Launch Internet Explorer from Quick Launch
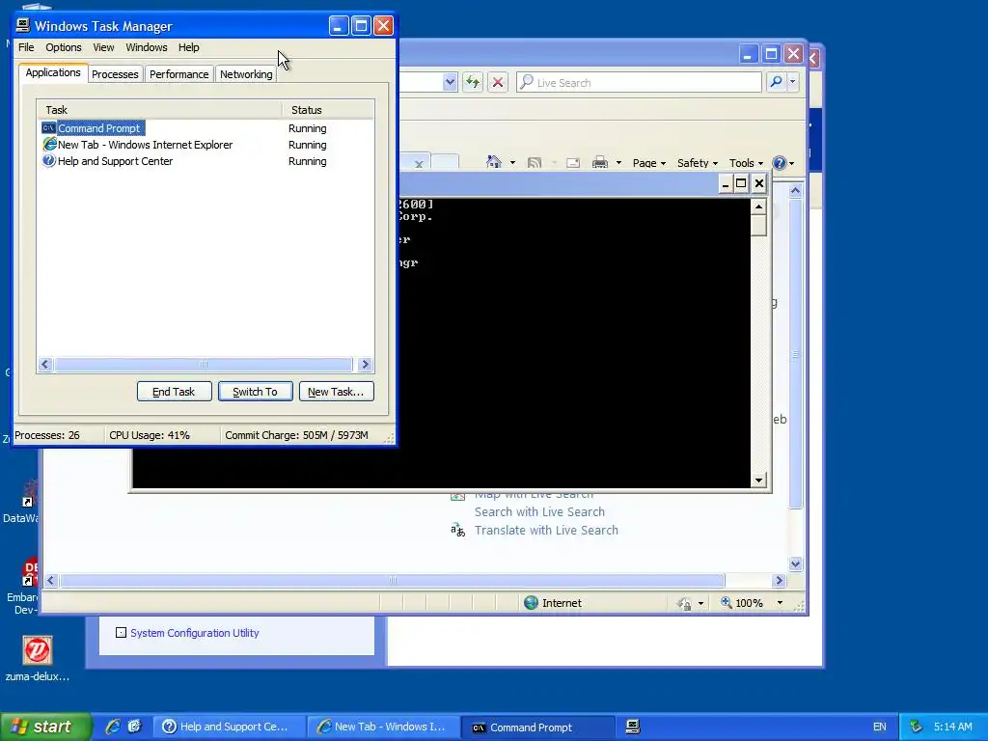988x741 pixels. 113,727
